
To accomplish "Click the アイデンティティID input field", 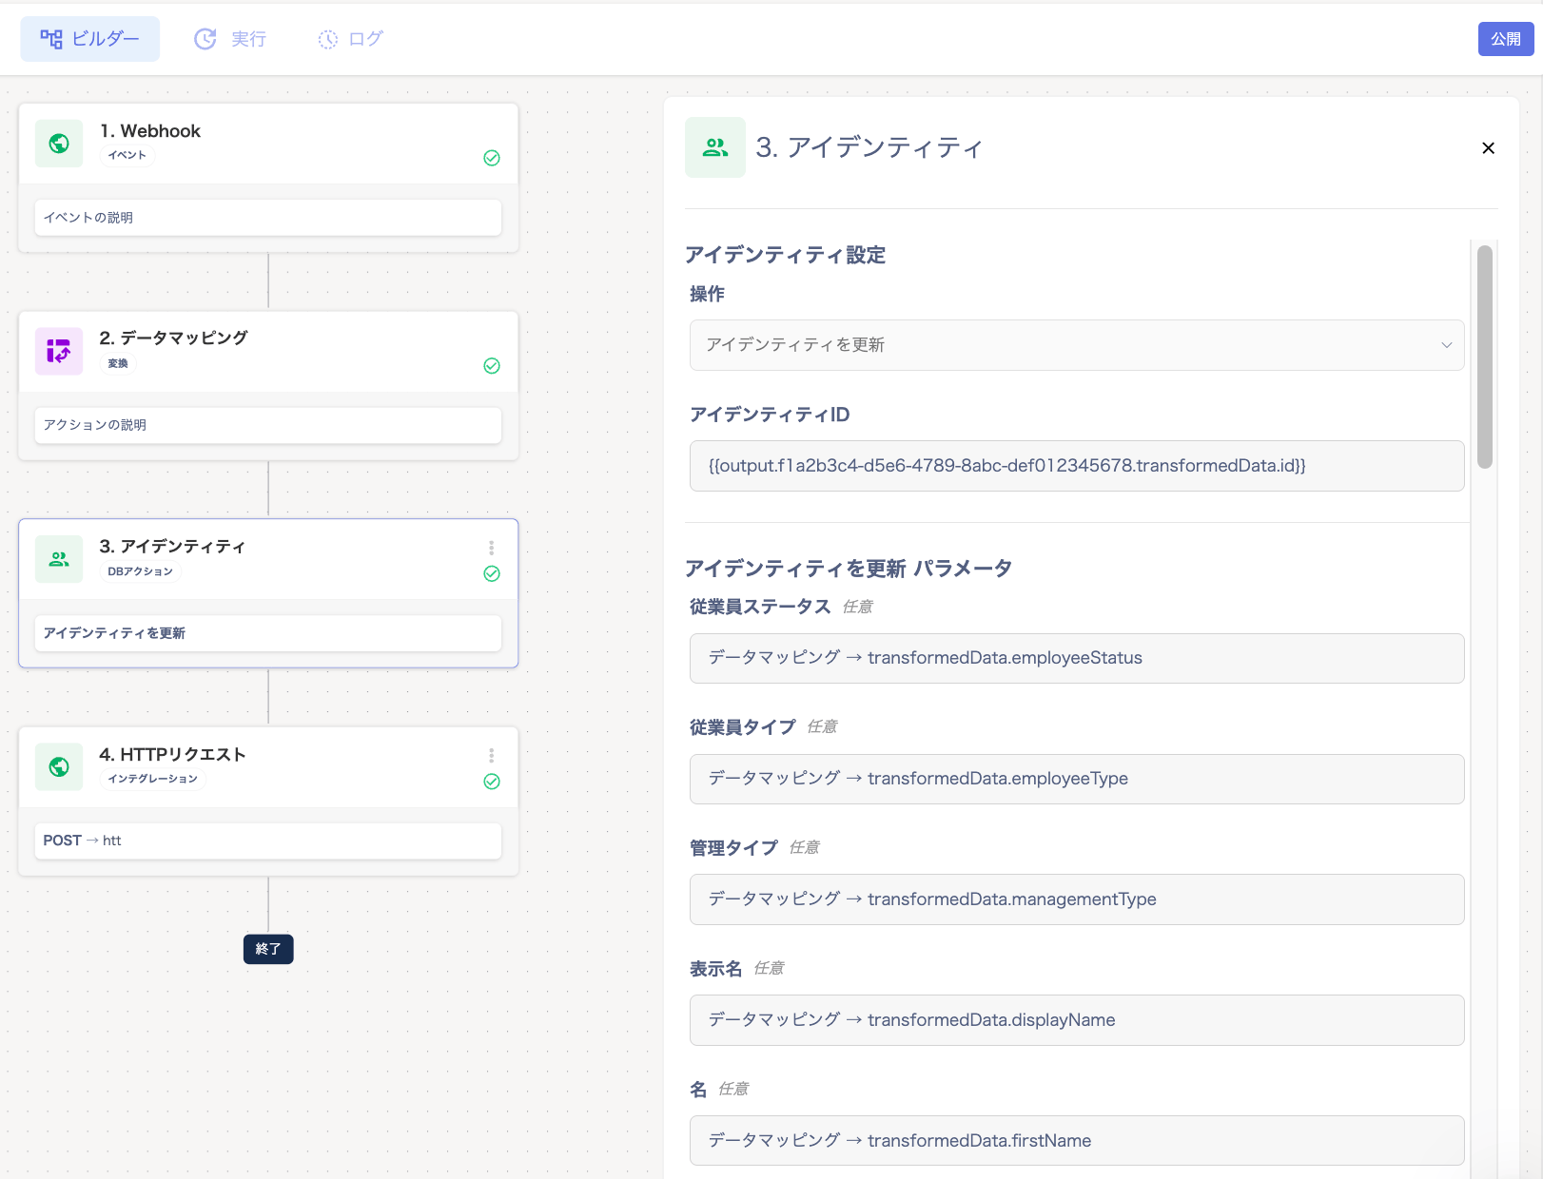I will (x=1077, y=466).
